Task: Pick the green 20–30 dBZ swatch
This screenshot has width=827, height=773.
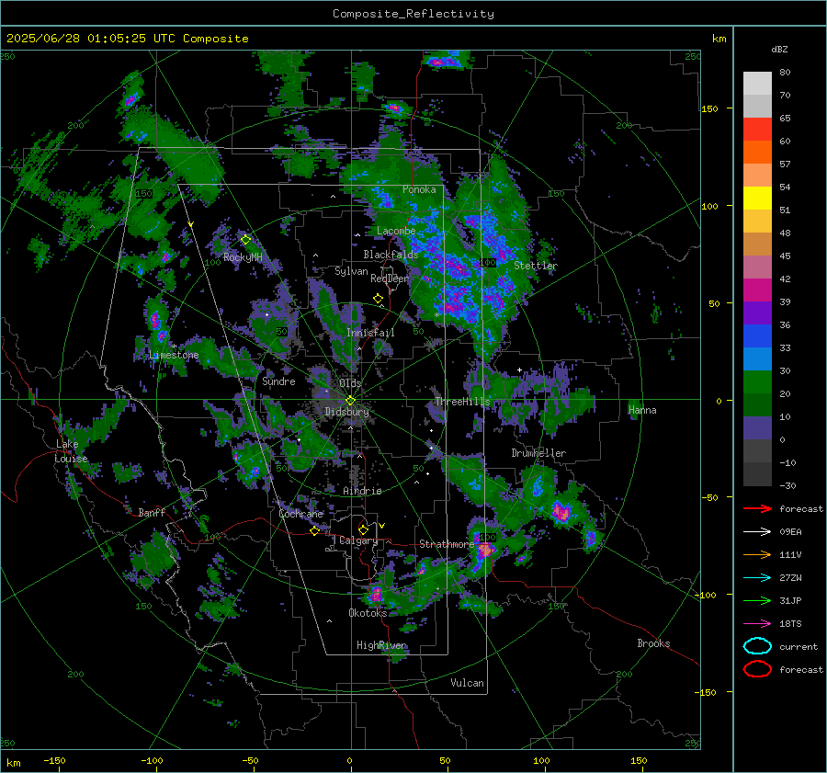Action: pyautogui.click(x=757, y=382)
